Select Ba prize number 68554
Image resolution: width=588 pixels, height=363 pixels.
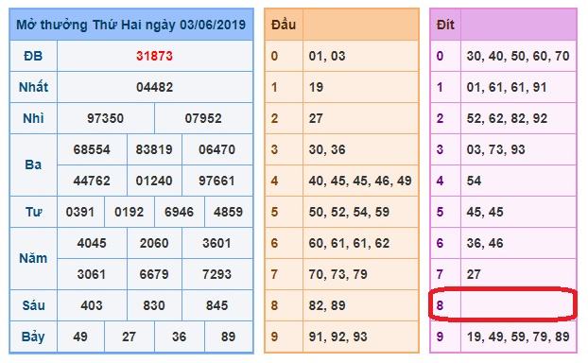(x=92, y=149)
